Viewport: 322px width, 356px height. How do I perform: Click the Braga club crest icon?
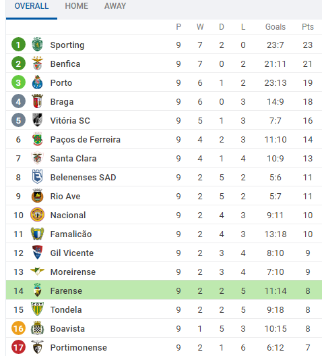point(37,101)
